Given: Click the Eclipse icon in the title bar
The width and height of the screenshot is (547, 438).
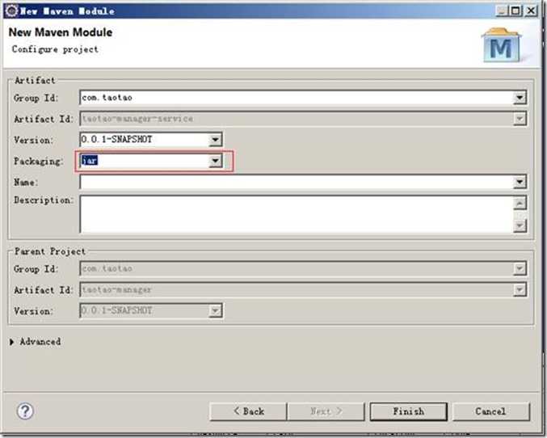Looking at the screenshot, I should pyautogui.click(x=11, y=11).
